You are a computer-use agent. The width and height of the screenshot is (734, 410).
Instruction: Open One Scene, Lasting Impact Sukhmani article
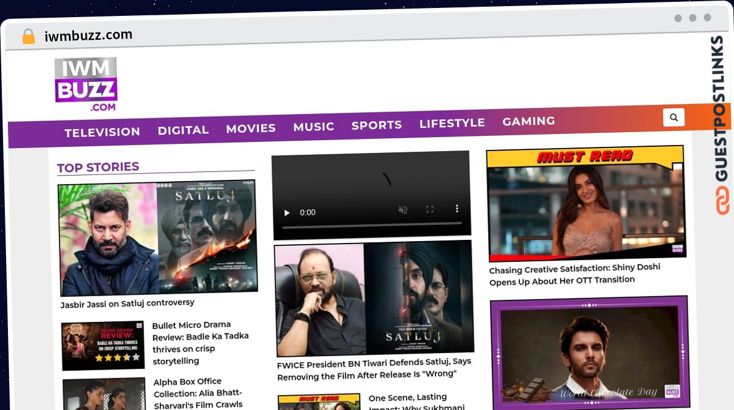(416, 402)
